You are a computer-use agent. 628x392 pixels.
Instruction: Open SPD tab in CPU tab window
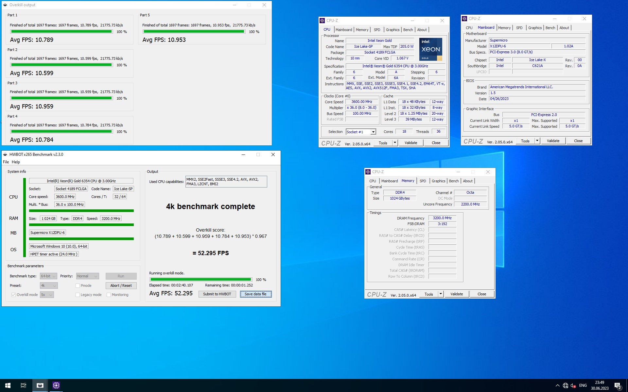pos(377,30)
